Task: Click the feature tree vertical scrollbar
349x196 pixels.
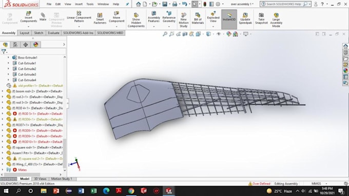Action: [65, 153]
